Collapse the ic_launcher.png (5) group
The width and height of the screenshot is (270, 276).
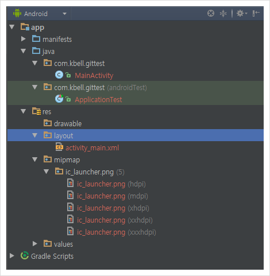point(47,172)
